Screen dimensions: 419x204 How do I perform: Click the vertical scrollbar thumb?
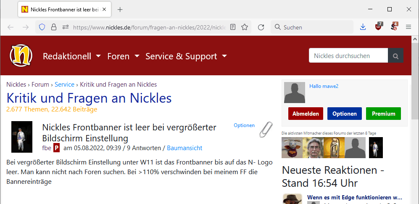415,81
